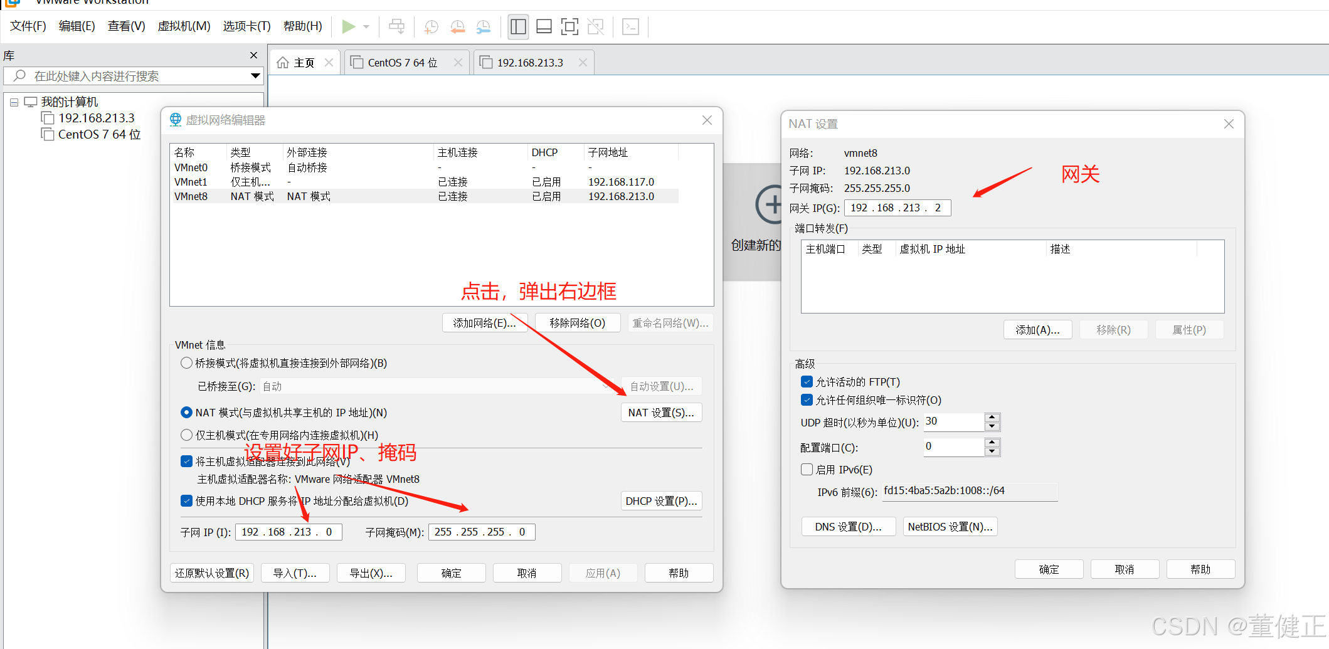Click revert to snapshot icon
1329x649 pixels.
click(x=458, y=26)
